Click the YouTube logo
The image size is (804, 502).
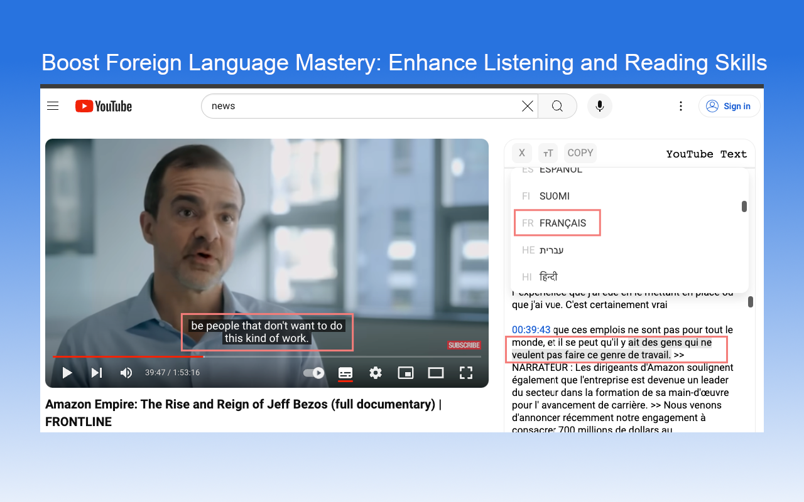[x=103, y=106]
